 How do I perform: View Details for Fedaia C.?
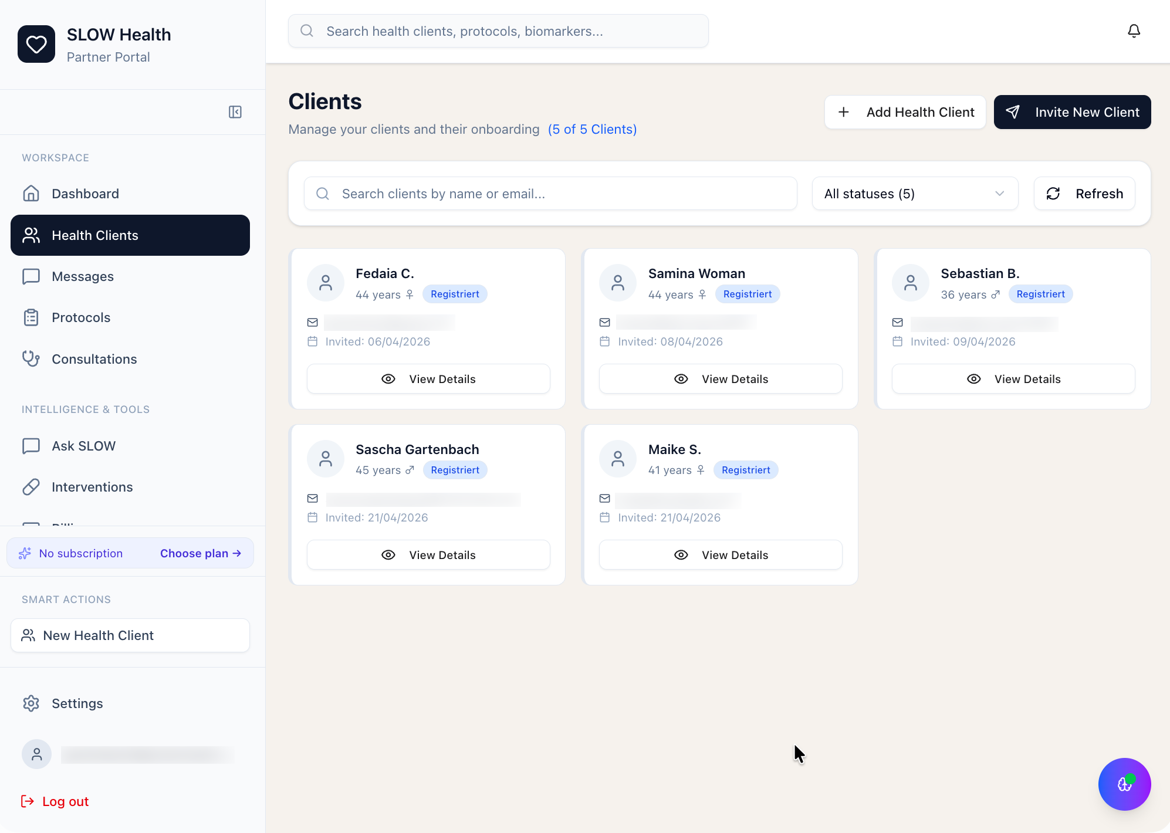pyautogui.click(x=428, y=379)
